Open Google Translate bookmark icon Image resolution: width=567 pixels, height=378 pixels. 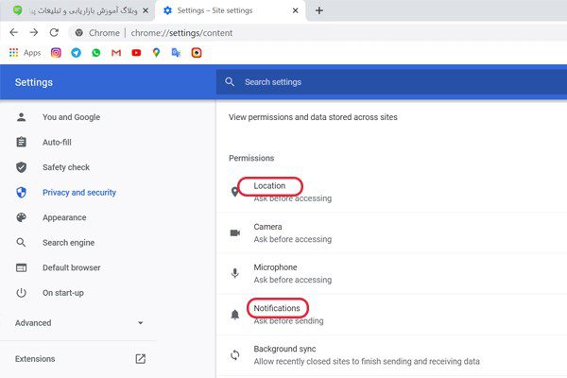pyautogui.click(x=176, y=53)
